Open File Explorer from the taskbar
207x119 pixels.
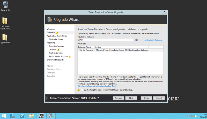32,116
